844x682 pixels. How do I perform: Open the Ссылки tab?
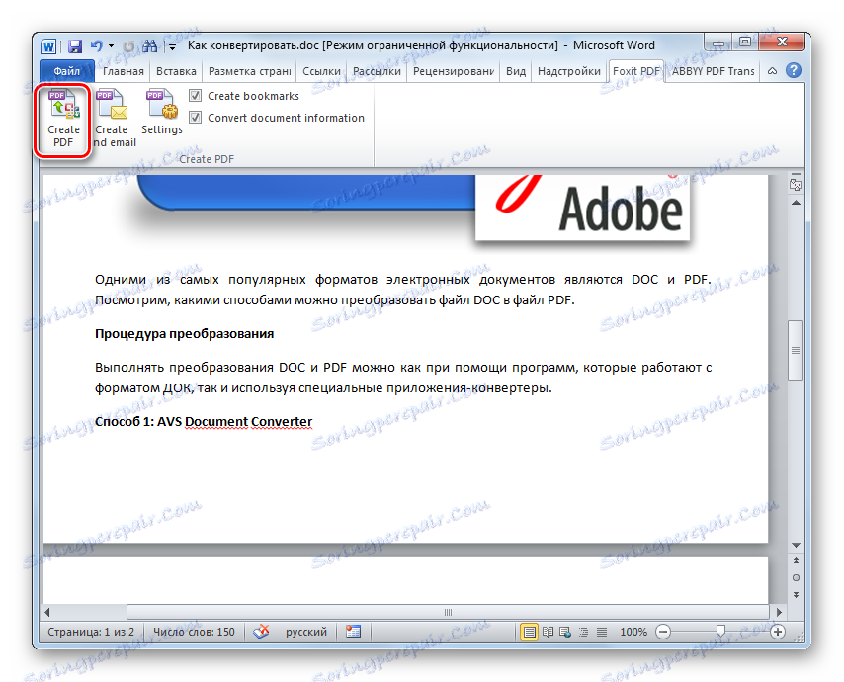321,71
